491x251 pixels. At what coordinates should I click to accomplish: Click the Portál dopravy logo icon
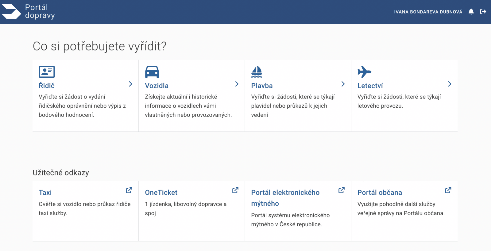[x=11, y=11]
